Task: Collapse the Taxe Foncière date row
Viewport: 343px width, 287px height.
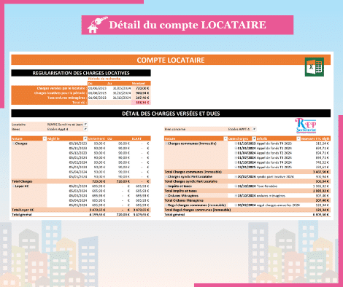Action: 236,186
